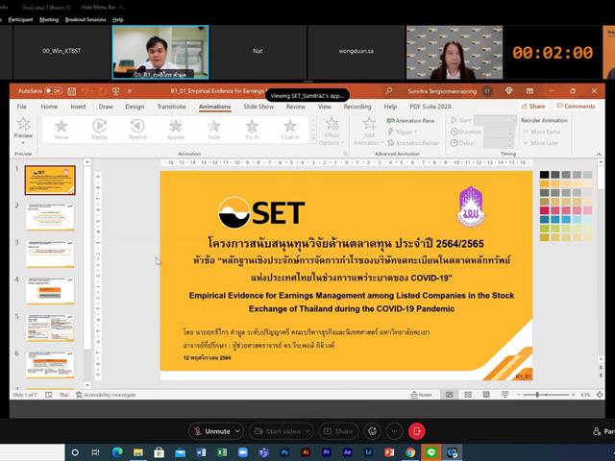Click the Share button in PowerPoint

click(533, 107)
